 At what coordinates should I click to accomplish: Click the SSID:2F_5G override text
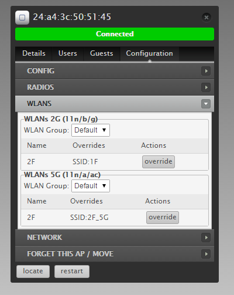click(90, 218)
